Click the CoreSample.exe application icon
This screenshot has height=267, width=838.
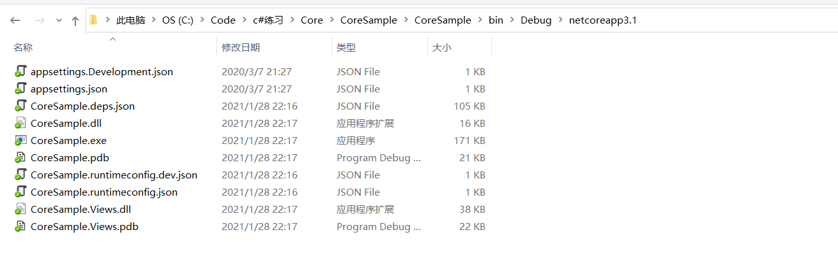coord(21,140)
